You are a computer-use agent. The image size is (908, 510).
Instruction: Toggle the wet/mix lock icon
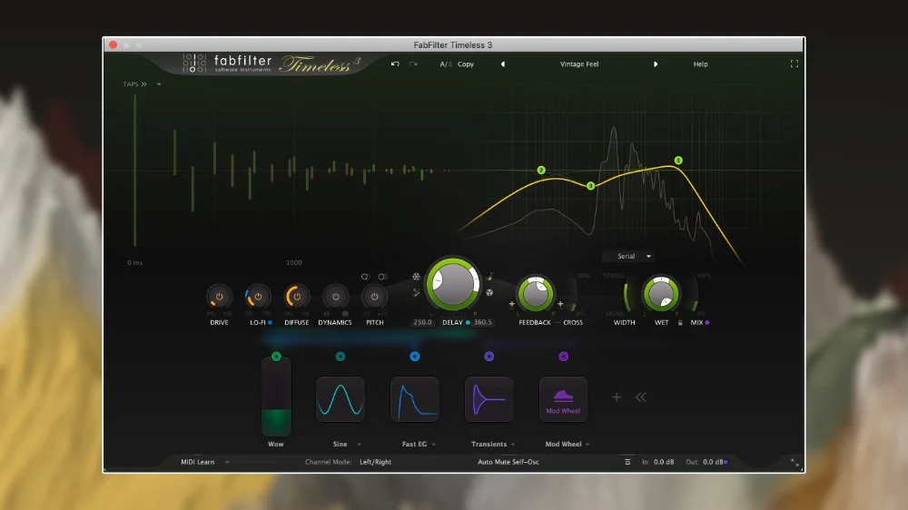click(x=680, y=322)
